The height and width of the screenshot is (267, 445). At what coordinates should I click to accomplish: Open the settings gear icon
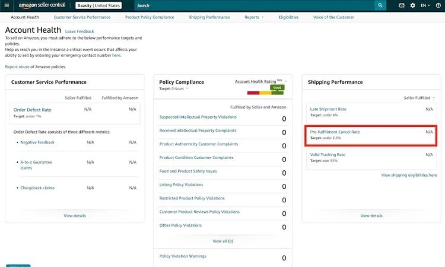(x=412, y=5)
